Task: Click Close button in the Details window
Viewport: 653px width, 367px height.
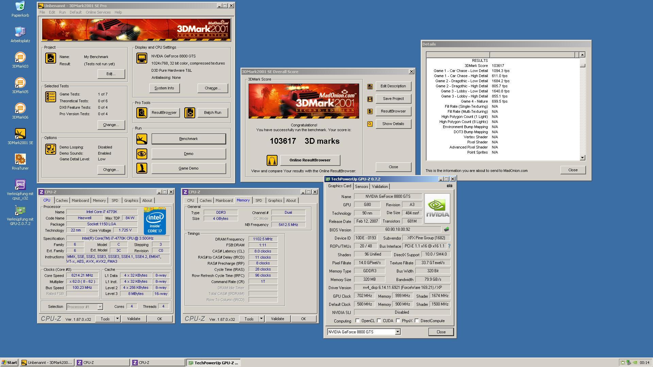Action: [573, 170]
